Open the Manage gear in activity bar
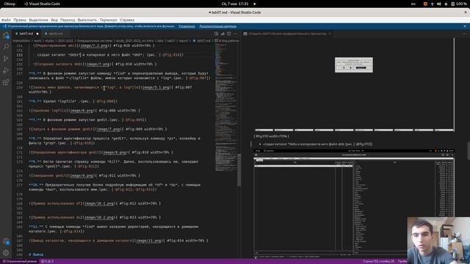This screenshot has height=264, width=470. click(6, 253)
